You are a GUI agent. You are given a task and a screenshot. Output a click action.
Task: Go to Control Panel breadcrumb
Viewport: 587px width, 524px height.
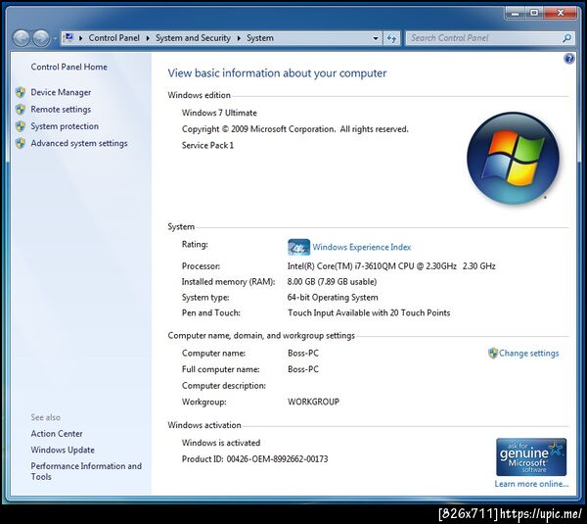tap(113, 38)
